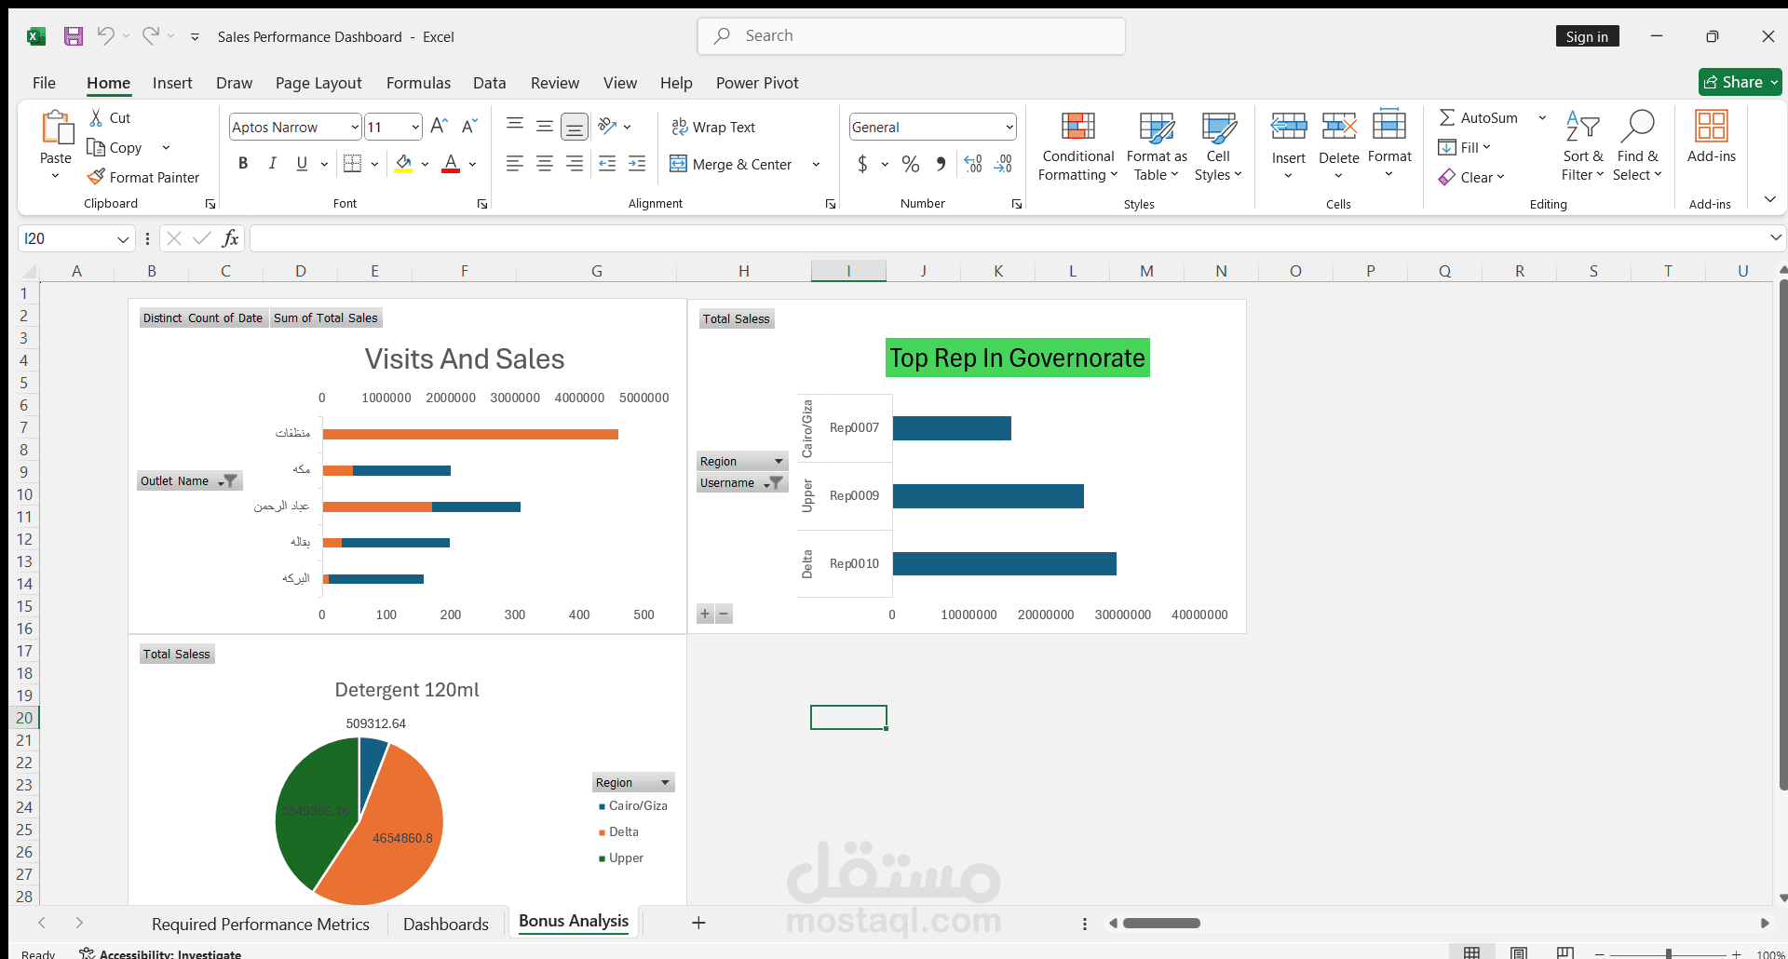Click the Share button
1788x959 pixels.
[x=1740, y=82]
